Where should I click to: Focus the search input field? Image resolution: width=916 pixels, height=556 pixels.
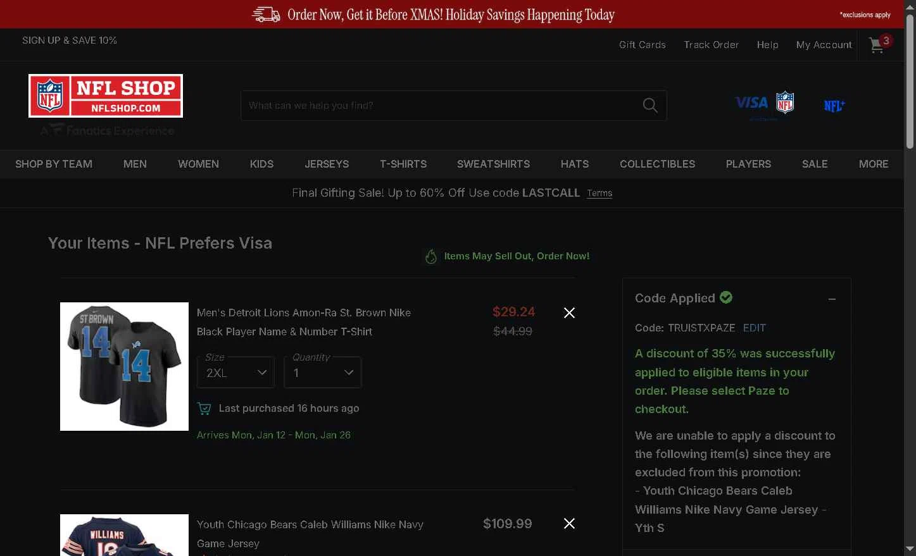(441, 106)
